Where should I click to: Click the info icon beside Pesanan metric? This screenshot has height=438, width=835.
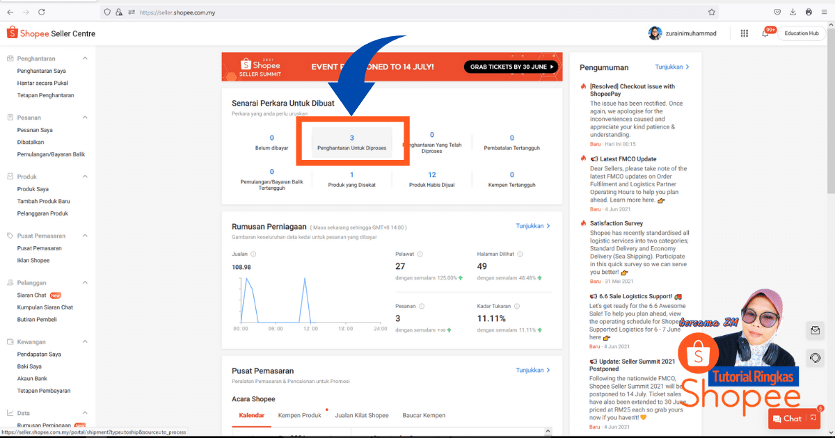point(422,306)
